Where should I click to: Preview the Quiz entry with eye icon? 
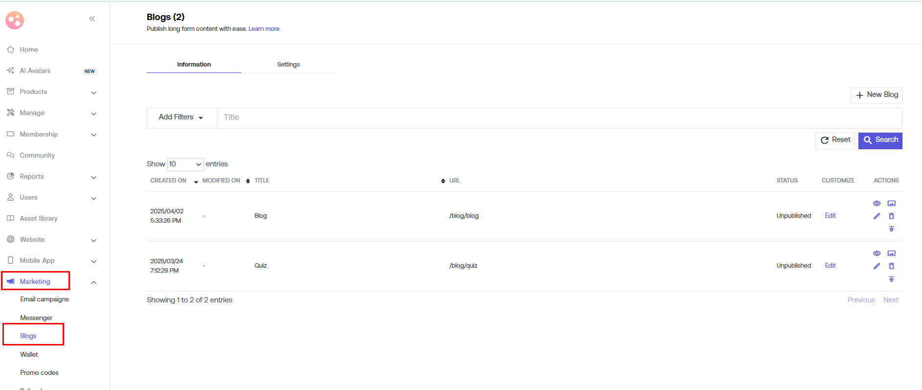(877, 253)
